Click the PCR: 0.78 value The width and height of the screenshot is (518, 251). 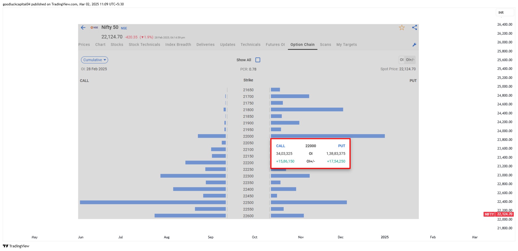pos(248,69)
